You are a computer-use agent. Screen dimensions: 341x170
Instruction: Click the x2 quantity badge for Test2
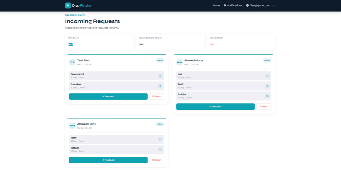pos(267,86)
